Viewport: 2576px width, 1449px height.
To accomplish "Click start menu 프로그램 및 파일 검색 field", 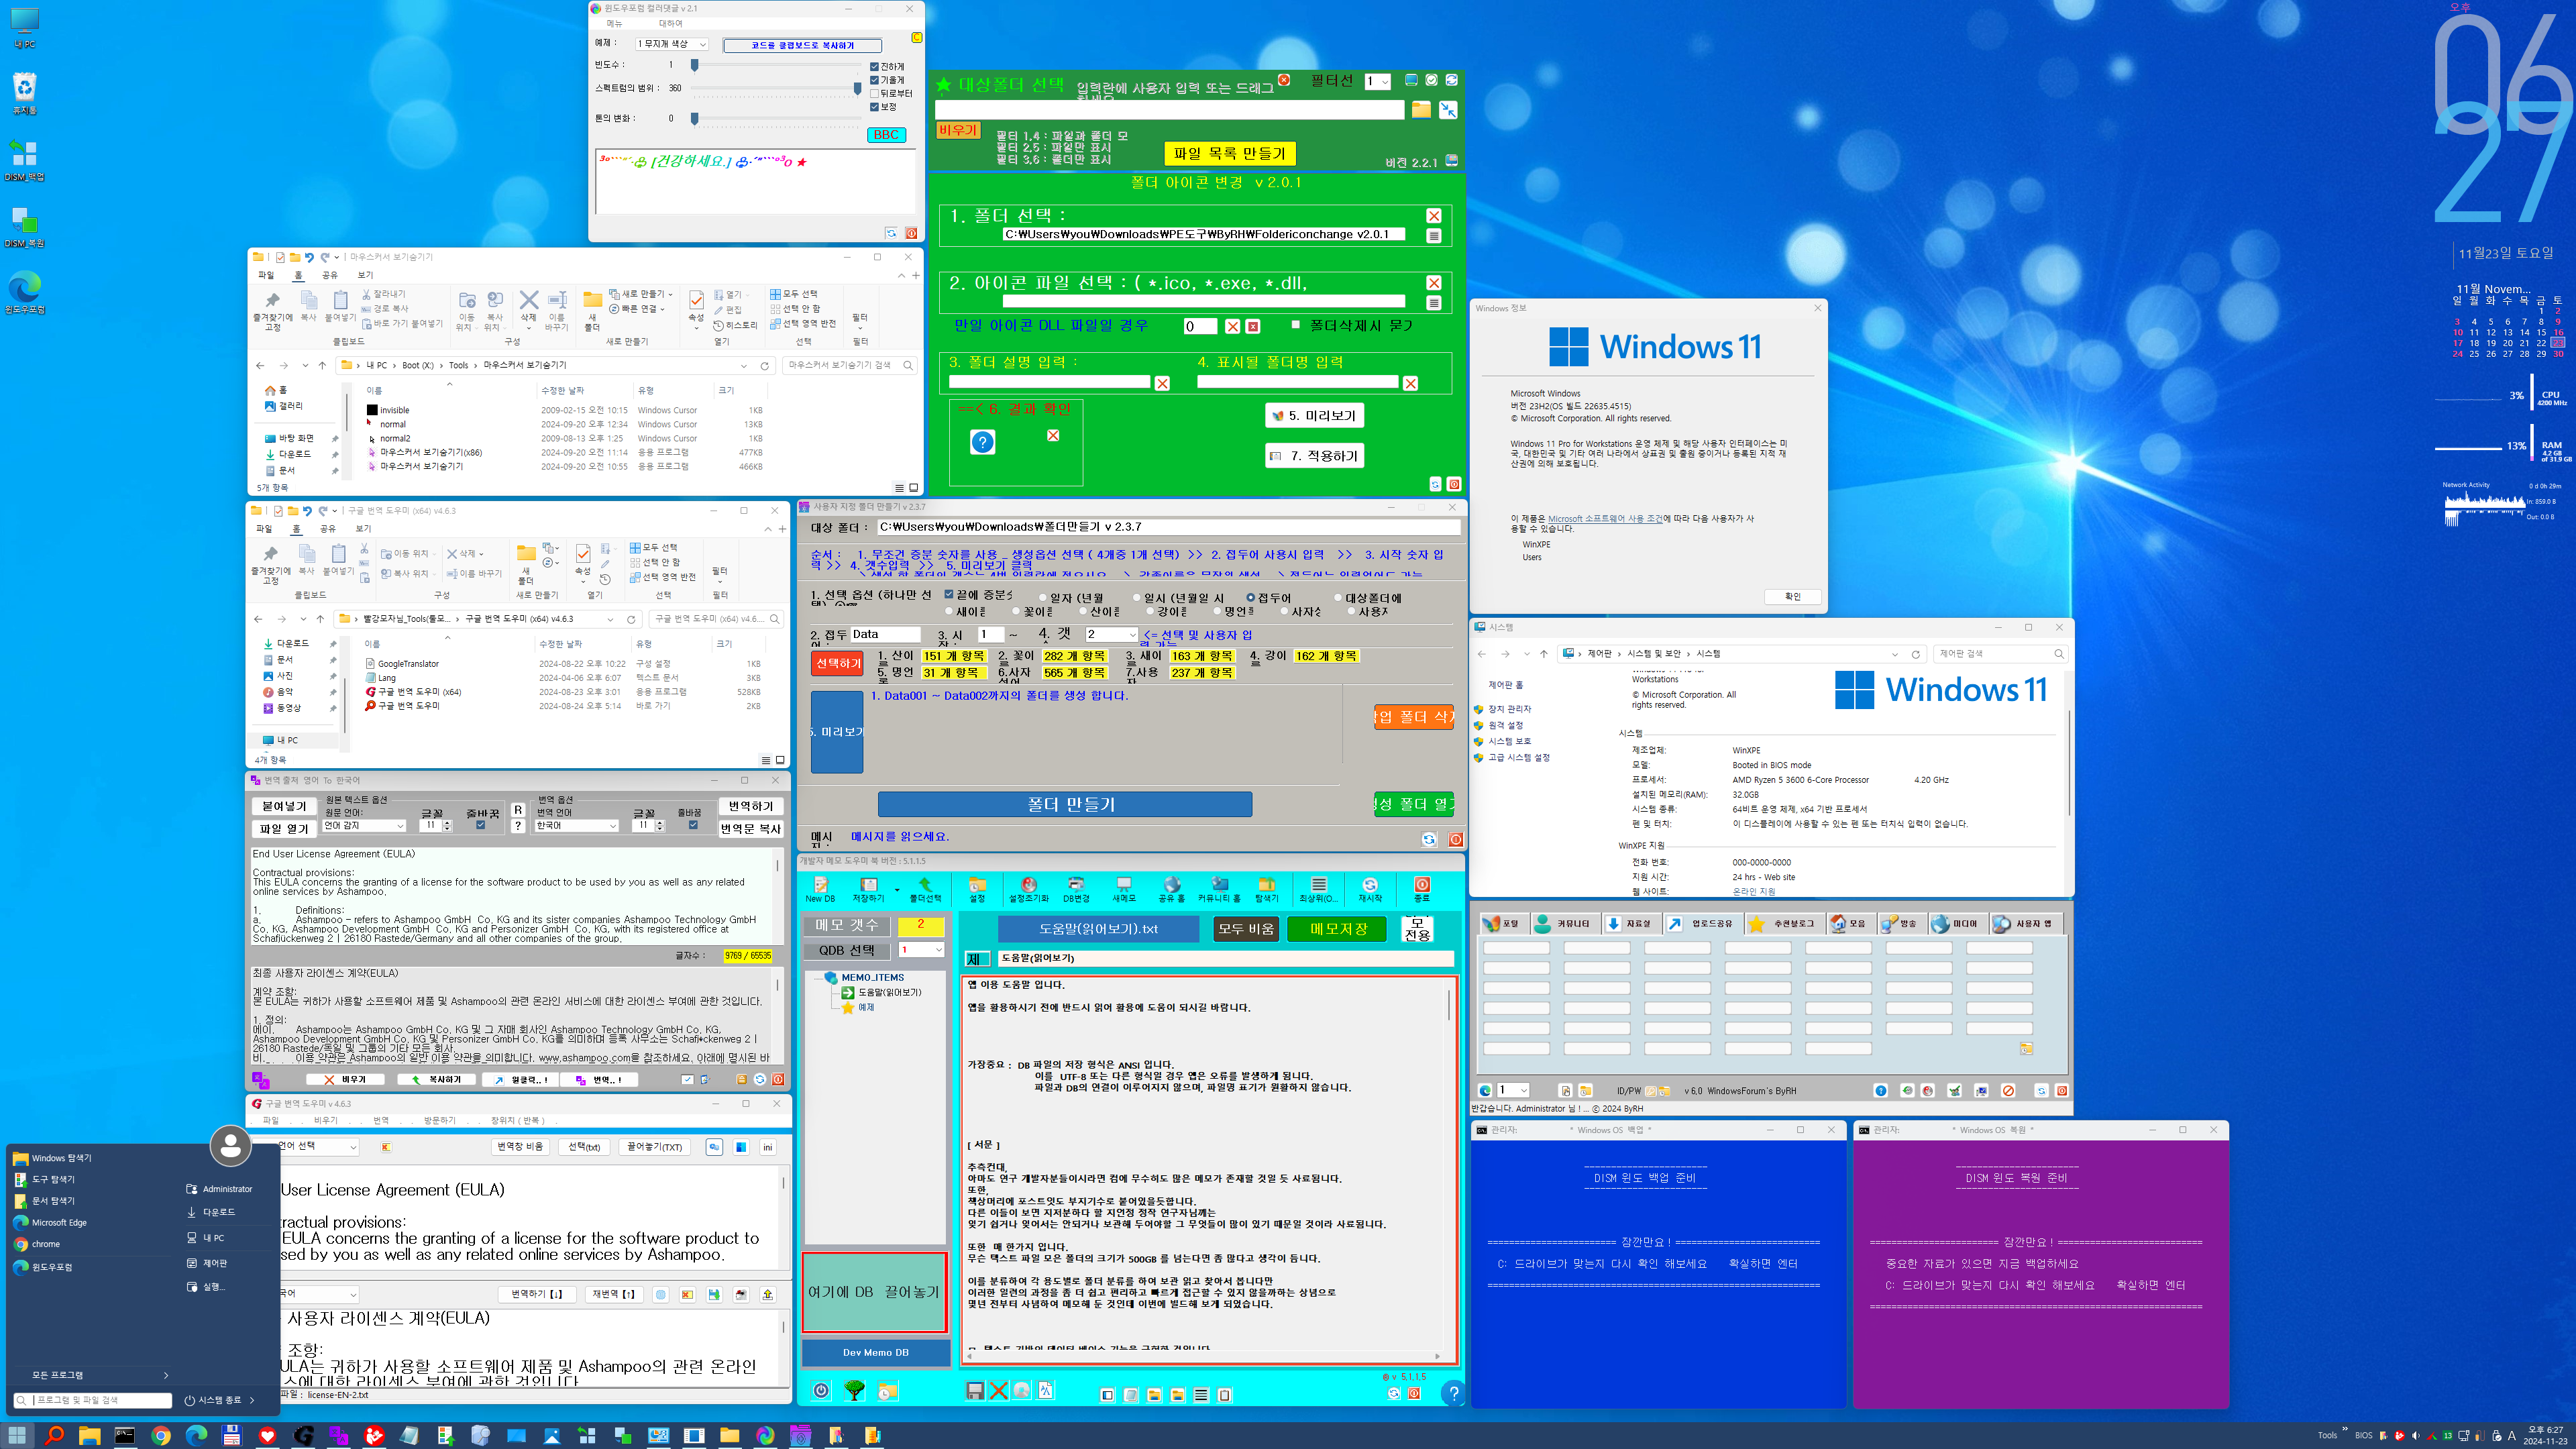I will pyautogui.click(x=92, y=1400).
